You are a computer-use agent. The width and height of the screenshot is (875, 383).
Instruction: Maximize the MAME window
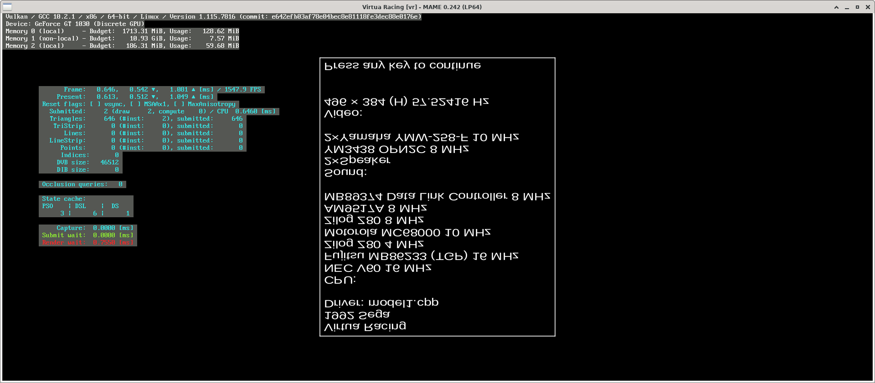coord(857,7)
